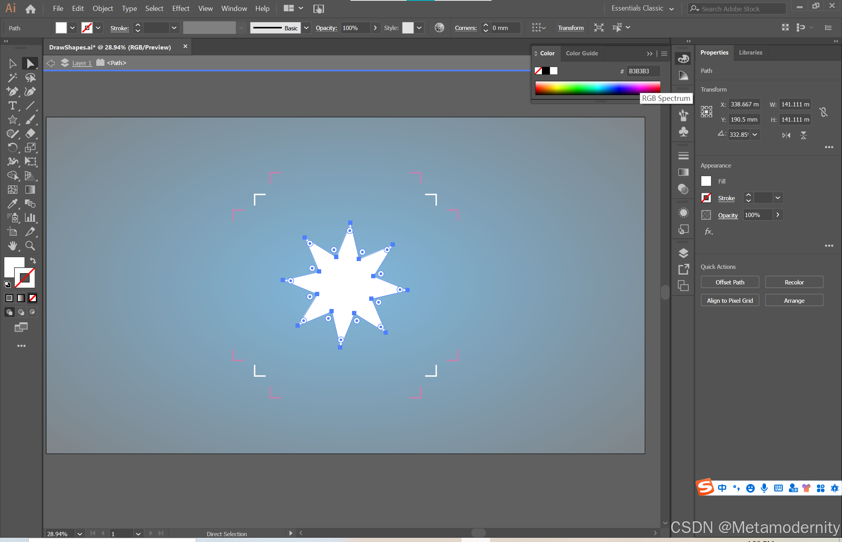Toggle constrain width and height proportions
This screenshot has height=542, width=842.
tap(823, 112)
